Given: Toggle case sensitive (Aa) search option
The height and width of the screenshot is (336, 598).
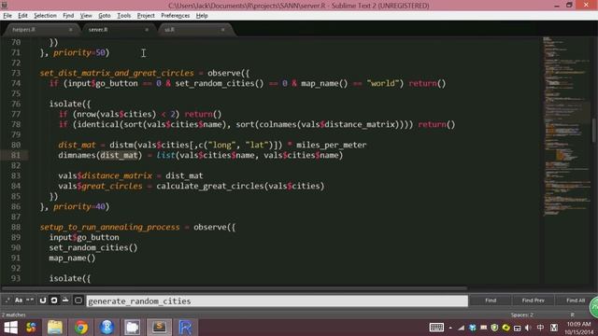Looking at the screenshot, I should click(x=19, y=301).
